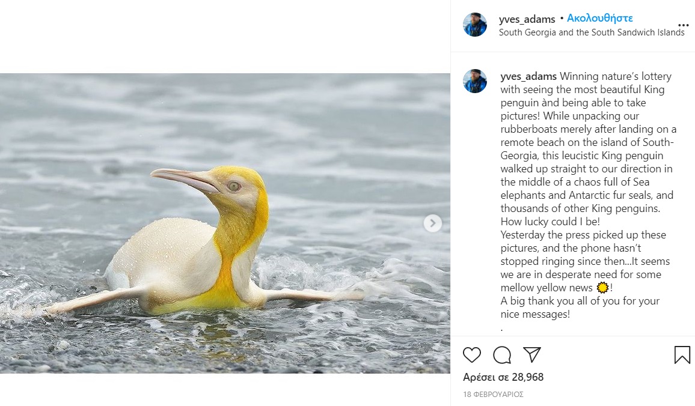Click yves_adams username in the caption
This screenshot has width=695, height=406.
[x=528, y=76]
